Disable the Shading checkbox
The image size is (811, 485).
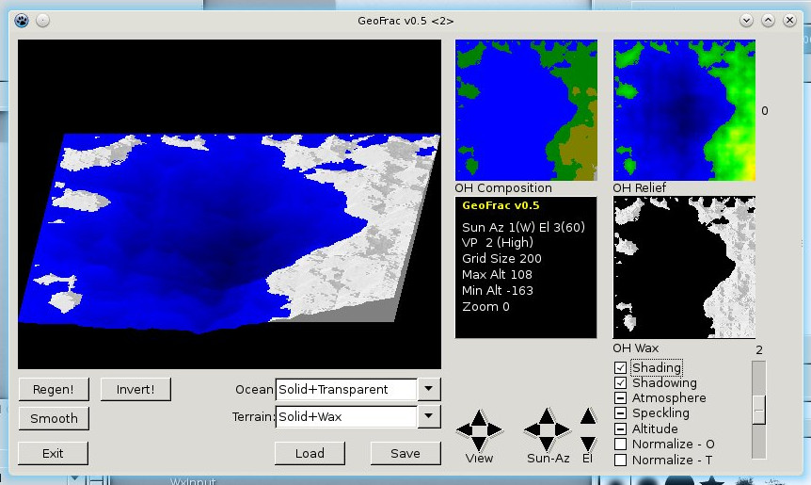point(620,368)
